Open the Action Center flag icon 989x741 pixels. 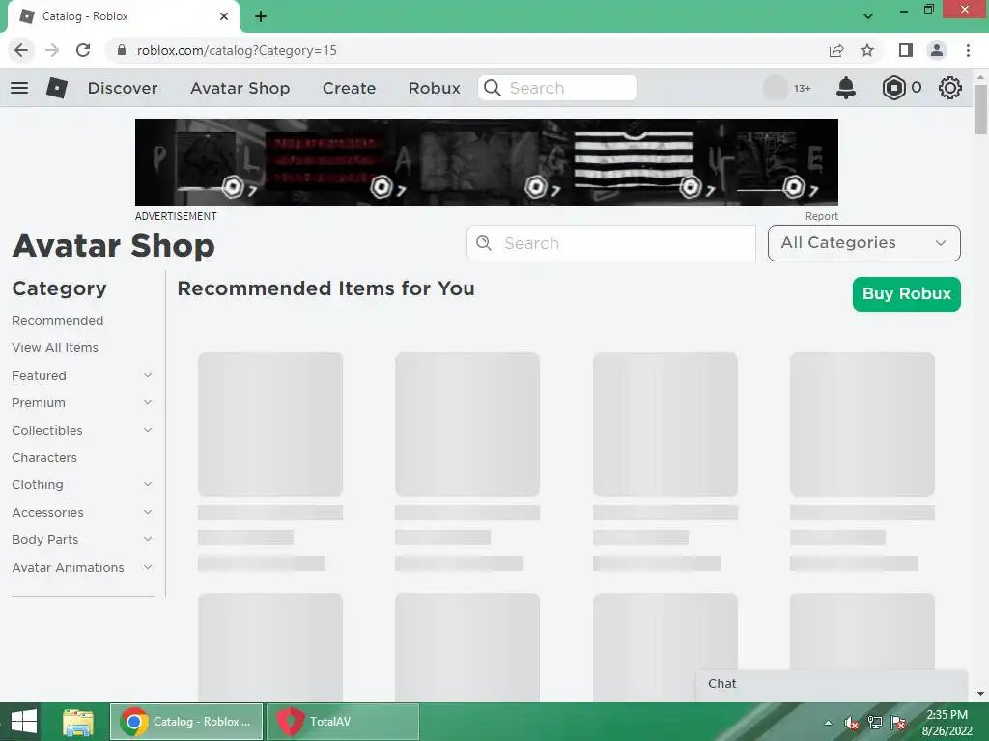tap(899, 723)
